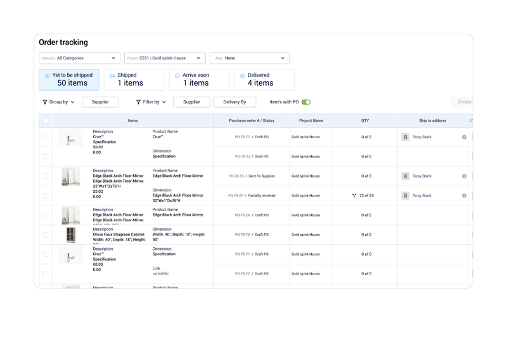Click the green icon at the table header's right edge
The width and height of the screenshot is (507, 338).
tap(471, 120)
